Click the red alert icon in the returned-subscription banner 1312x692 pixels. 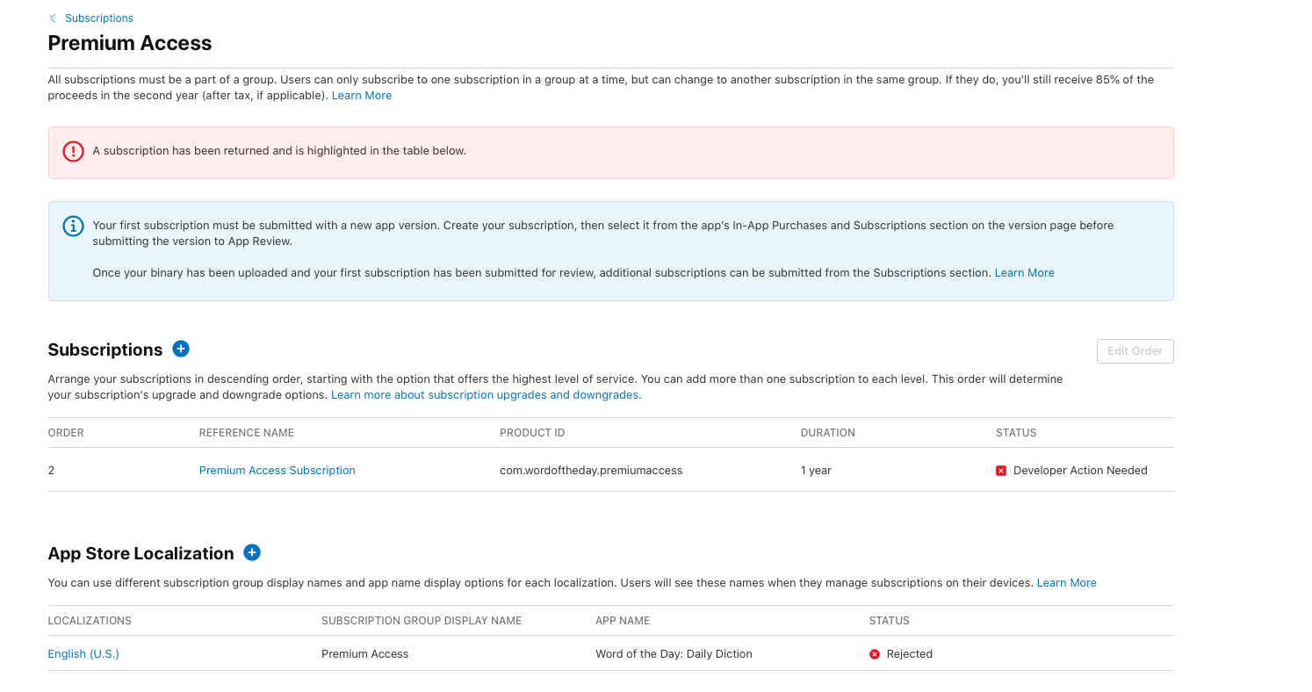73,151
